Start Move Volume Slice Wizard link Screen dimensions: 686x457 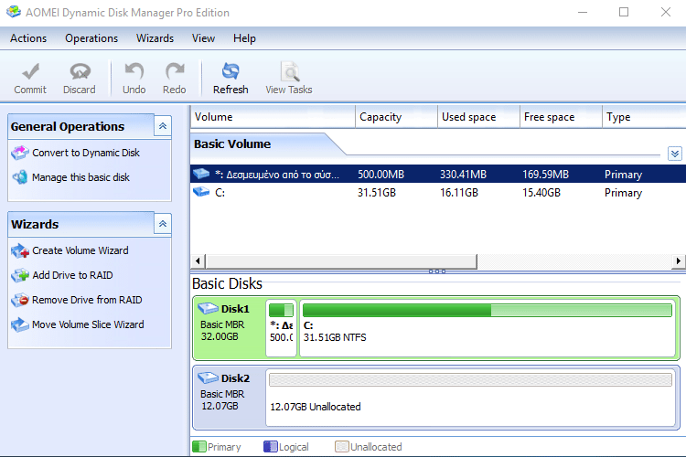(88, 324)
